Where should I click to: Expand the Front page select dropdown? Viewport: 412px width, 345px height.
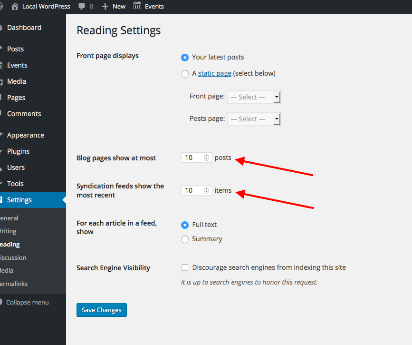254,97
